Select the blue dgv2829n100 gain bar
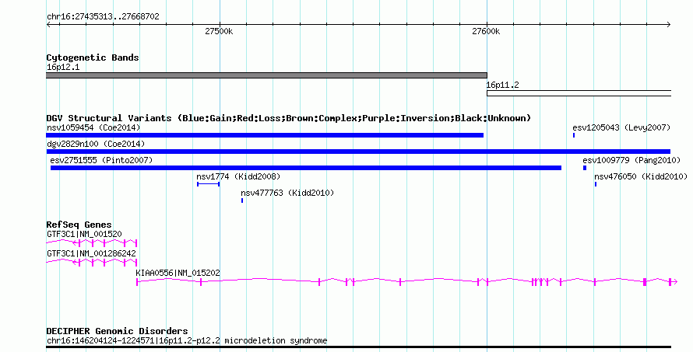This screenshot has height=352, width=693. [358, 152]
